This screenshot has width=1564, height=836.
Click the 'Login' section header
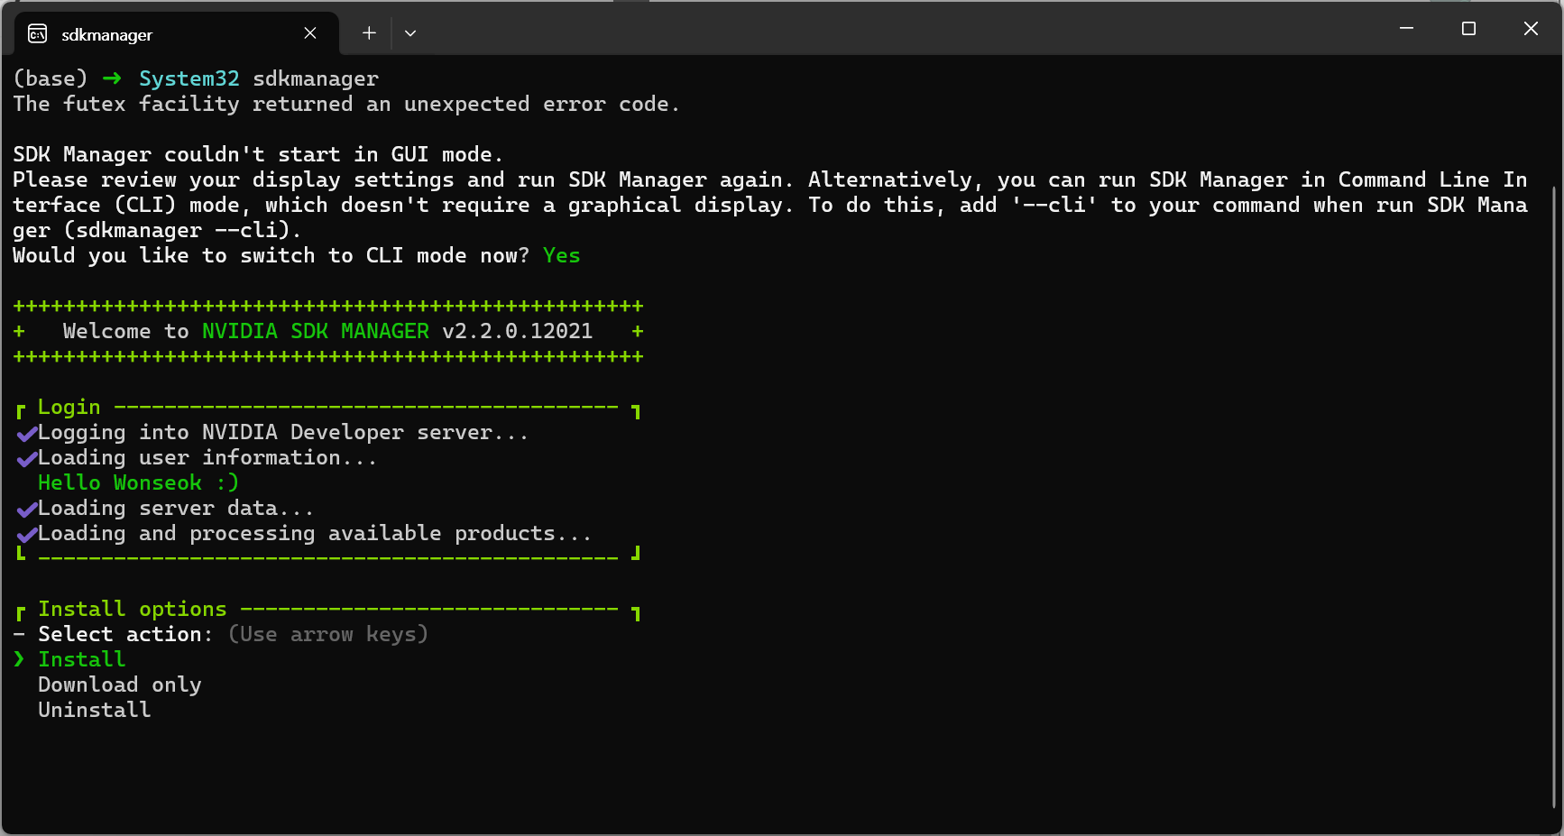[69, 407]
